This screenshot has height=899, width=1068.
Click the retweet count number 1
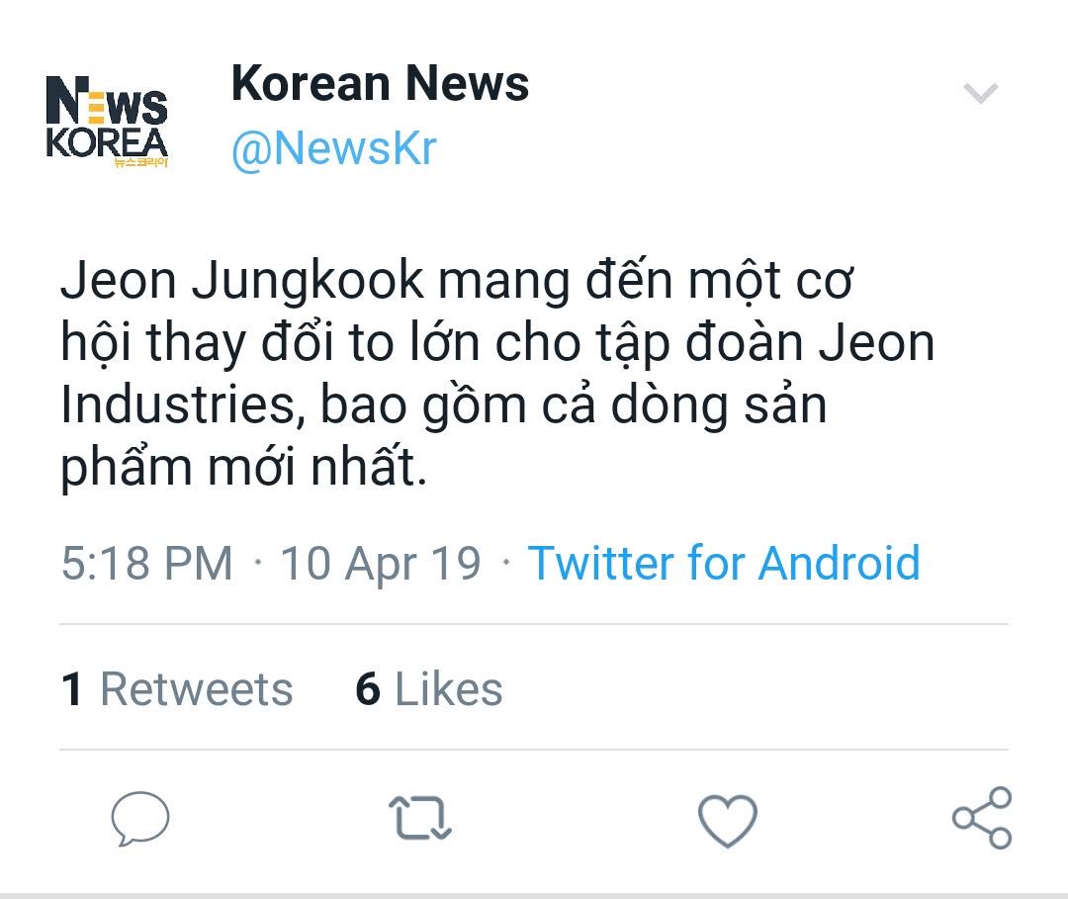(71, 689)
